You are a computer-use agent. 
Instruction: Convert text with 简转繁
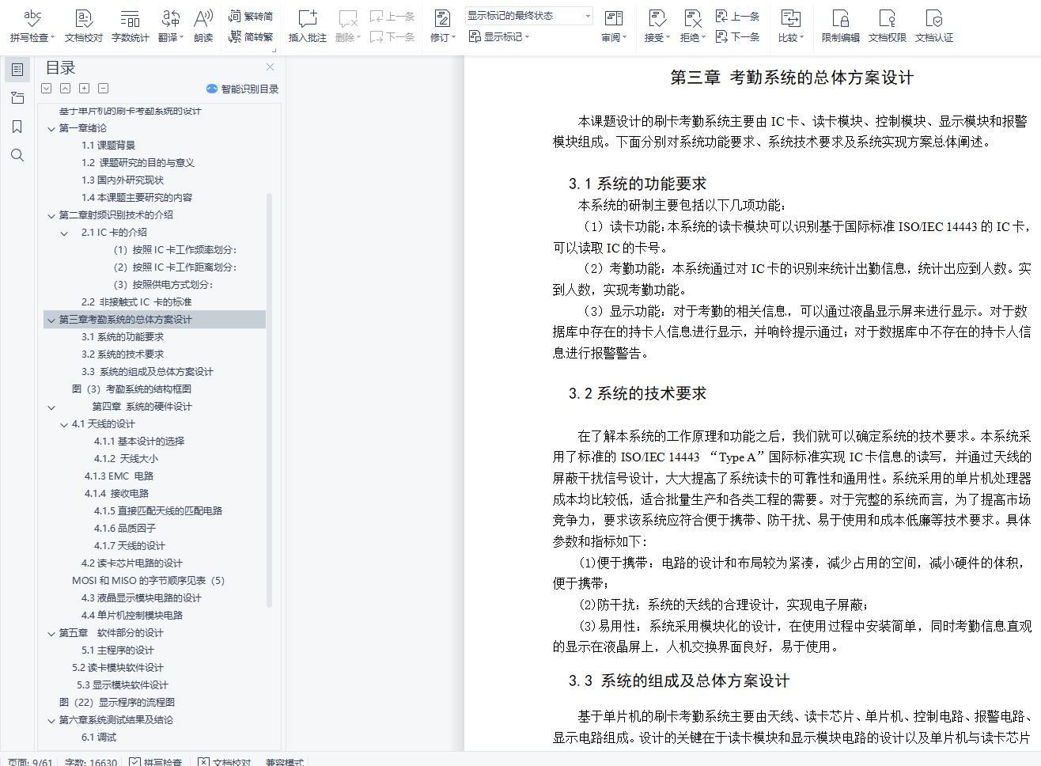tap(251, 36)
